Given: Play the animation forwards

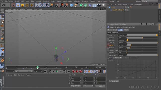Looking at the screenshot, I should pyautogui.click(x=57, y=71).
